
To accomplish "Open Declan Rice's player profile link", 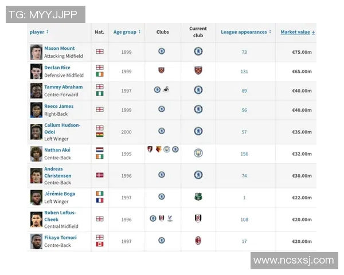I will pyautogui.click(x=57, y=68).
